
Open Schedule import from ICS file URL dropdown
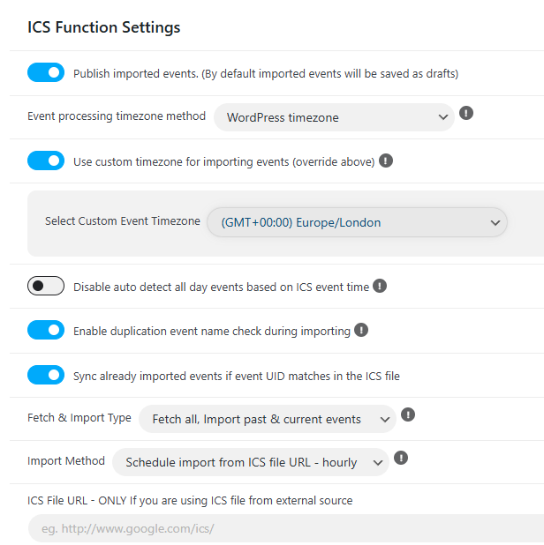(251, 462)
